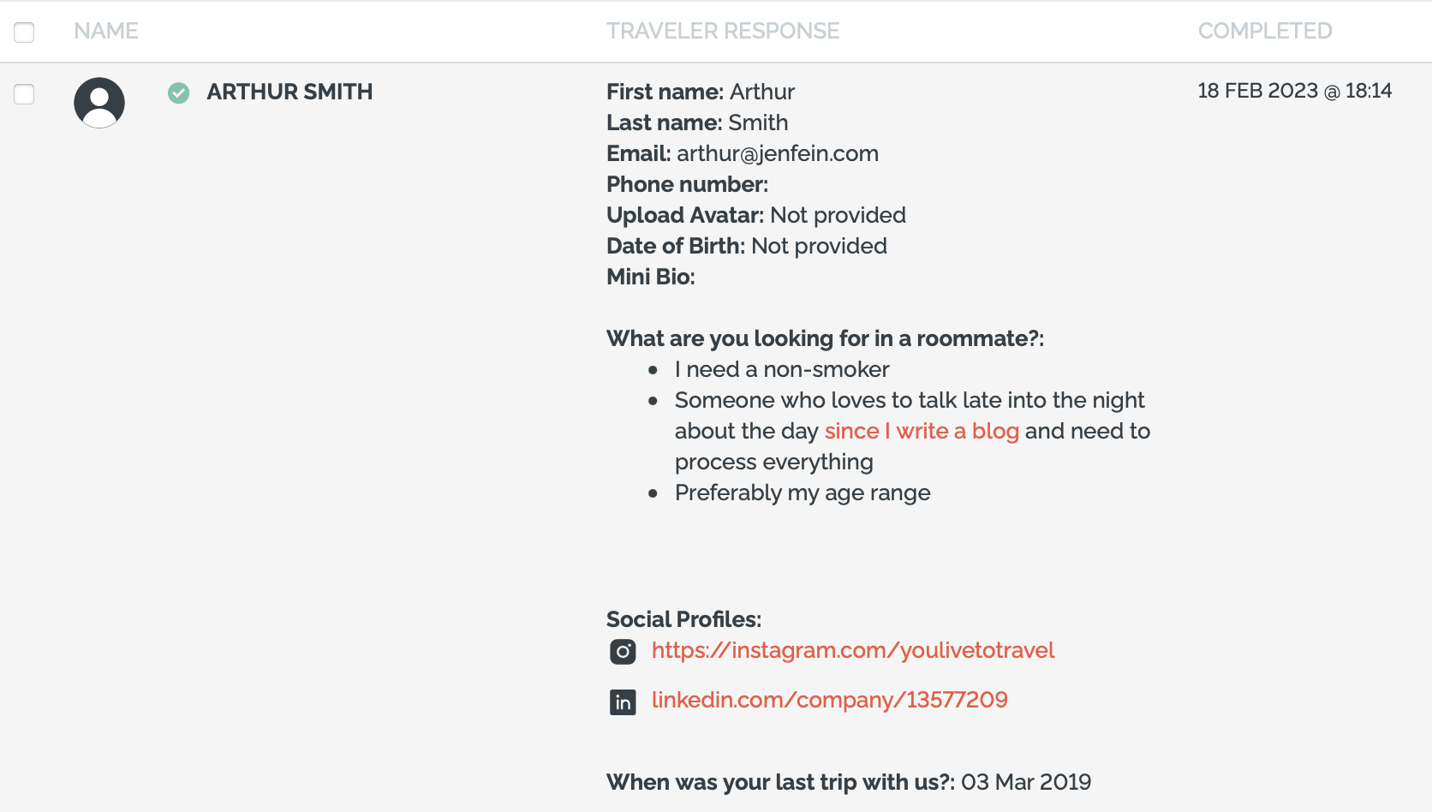Sort by the NAME column header
The image size is (1432, 812).
[106, 31]
